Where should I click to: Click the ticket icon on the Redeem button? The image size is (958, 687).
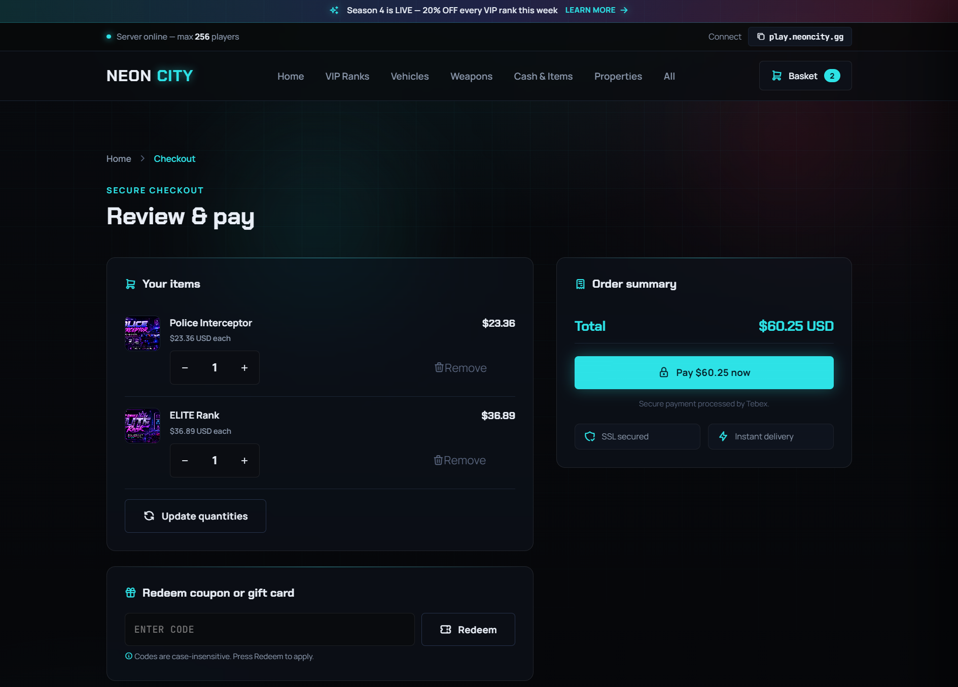[x=446, y=629]
